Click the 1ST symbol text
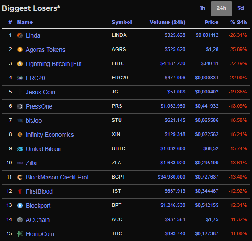 [116, 191]
